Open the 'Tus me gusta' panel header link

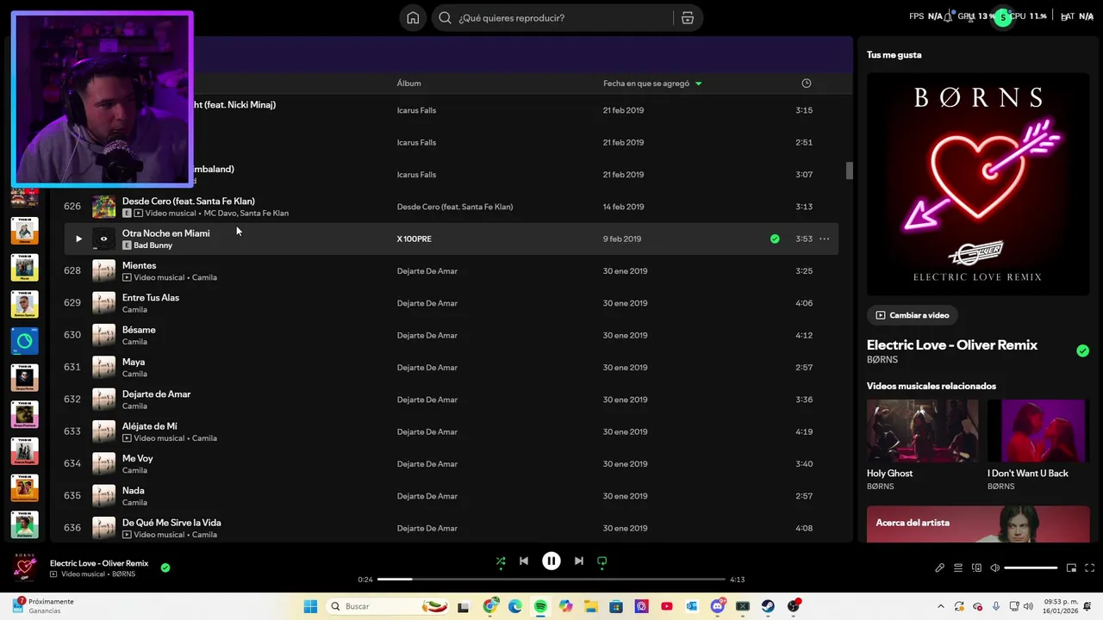(x=894, y=55)
